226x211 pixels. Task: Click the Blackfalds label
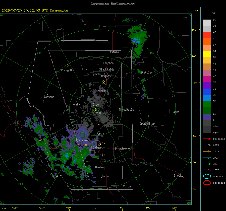[107, 69]
